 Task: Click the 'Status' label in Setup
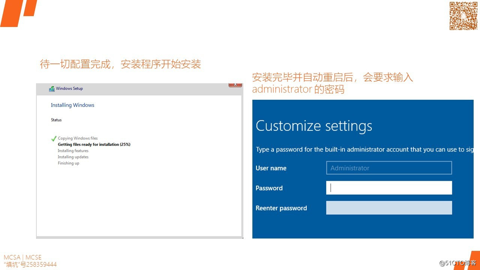pyautogui.click(x=56, y=120)
